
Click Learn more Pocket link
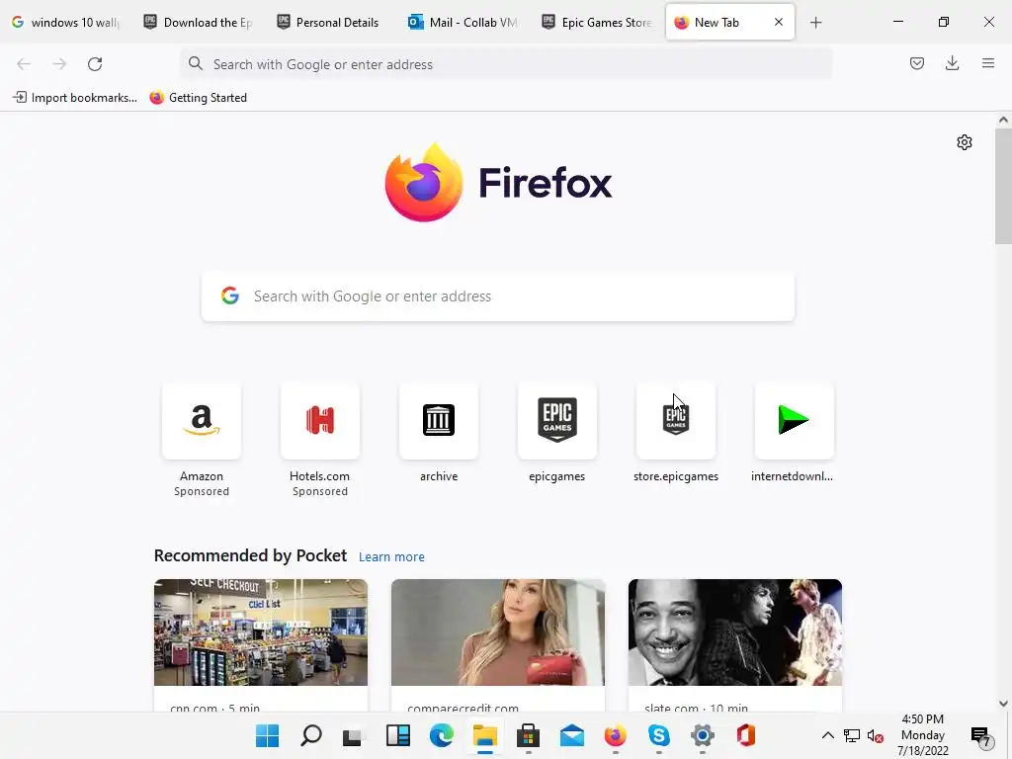391,557
